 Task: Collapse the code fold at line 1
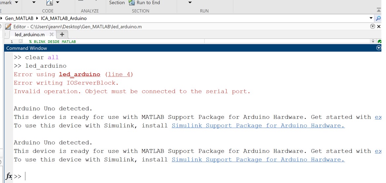[x=20, y=42]
